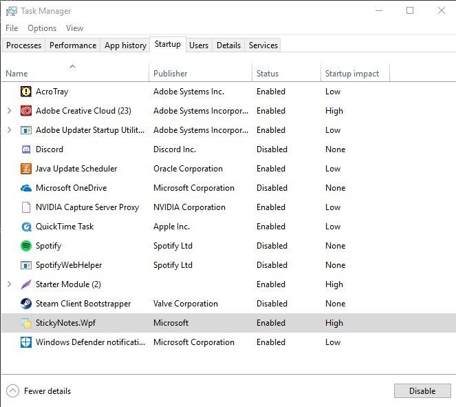
Task: Click the NVIDIA Capture Server Proxy file icon
Action: click(x=26, y=207)
